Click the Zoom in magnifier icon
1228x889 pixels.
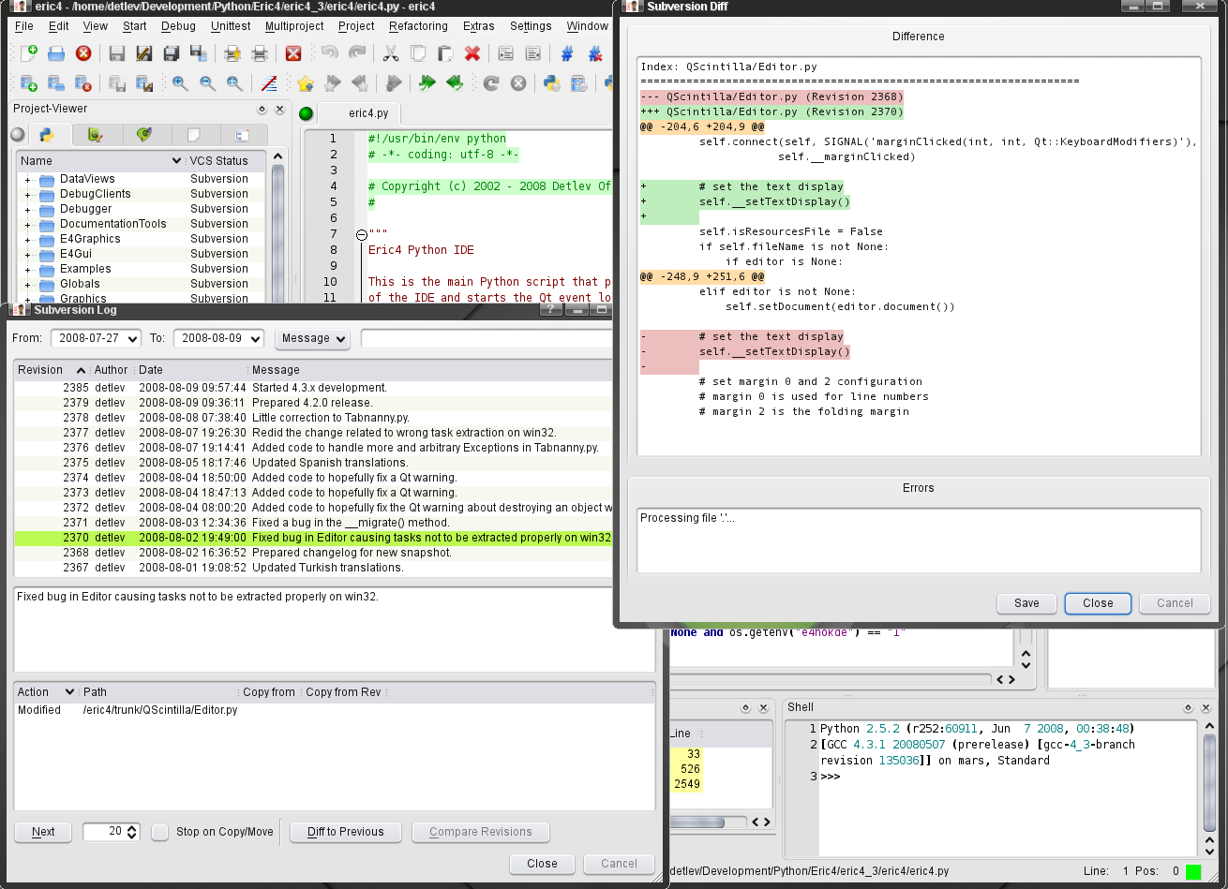180,84
